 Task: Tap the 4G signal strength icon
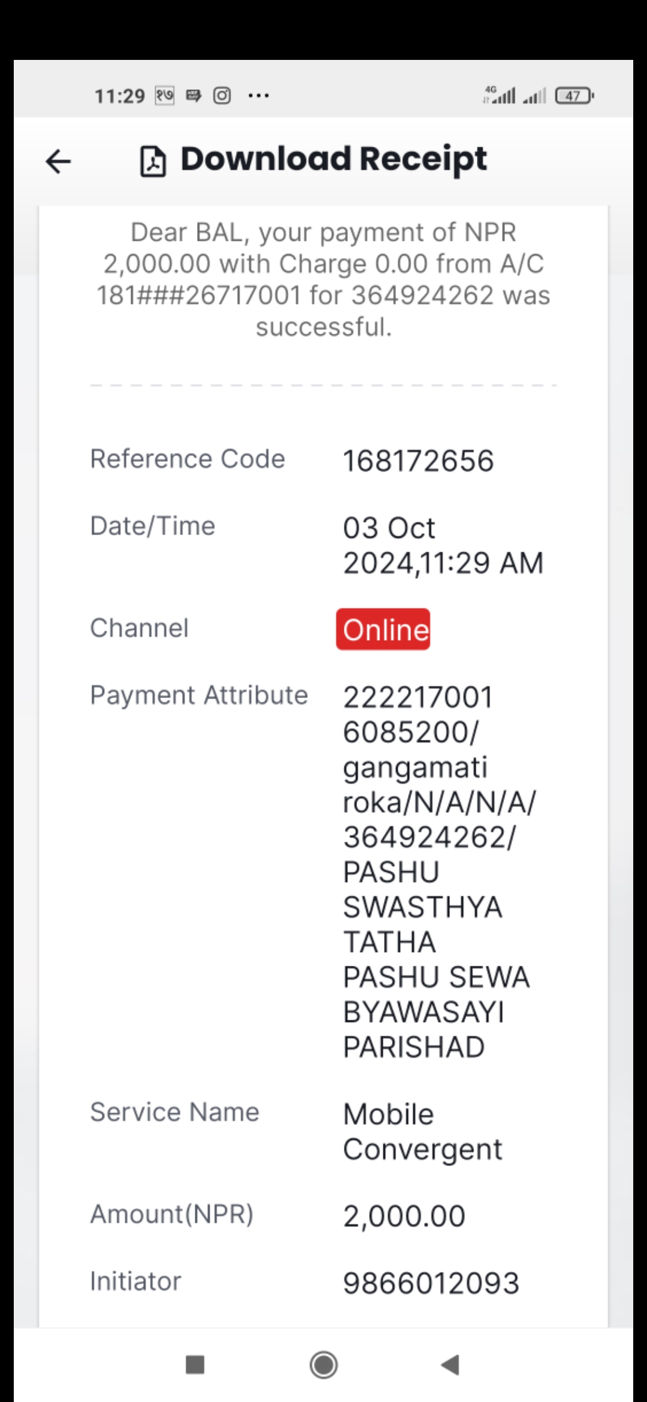click(x=500, y=95)
